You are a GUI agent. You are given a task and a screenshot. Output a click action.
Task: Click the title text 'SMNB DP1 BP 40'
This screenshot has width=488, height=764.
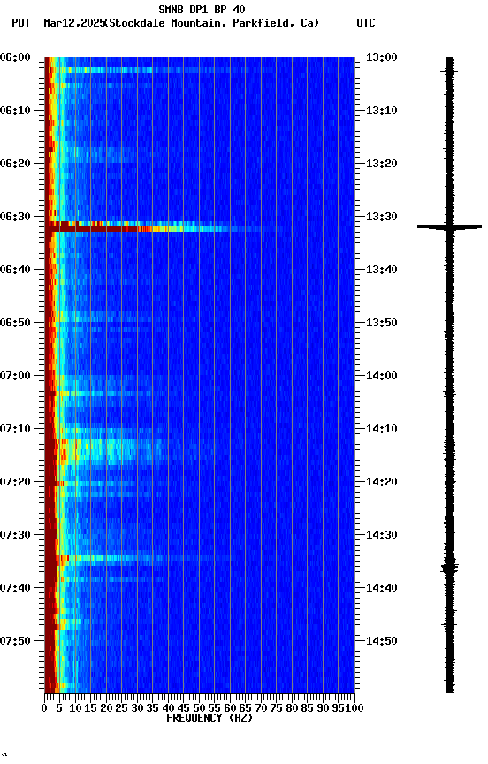click(202, 9)
